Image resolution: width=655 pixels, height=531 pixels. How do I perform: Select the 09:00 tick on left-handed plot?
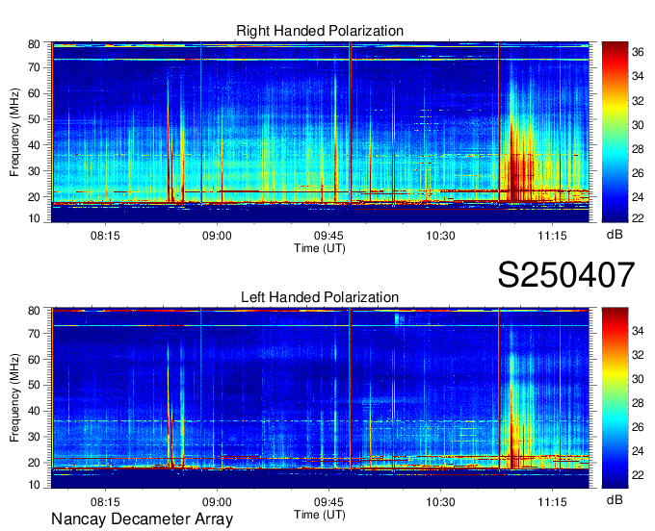point(217,502)
